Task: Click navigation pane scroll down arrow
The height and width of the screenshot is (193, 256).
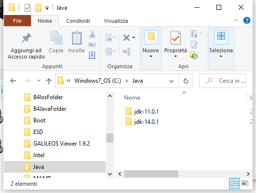Action: click(x=110, y=174)
